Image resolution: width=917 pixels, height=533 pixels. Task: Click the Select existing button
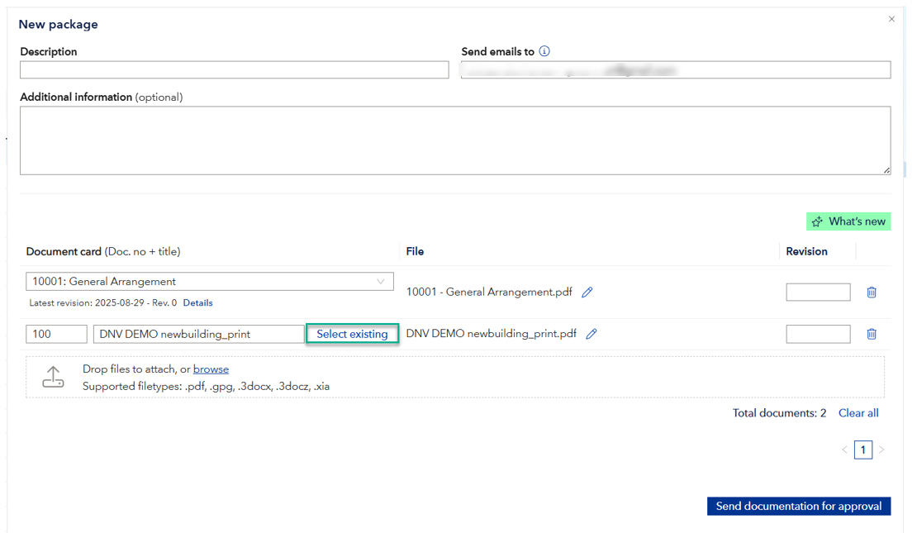pyautogui.click(x=352, y=334)
